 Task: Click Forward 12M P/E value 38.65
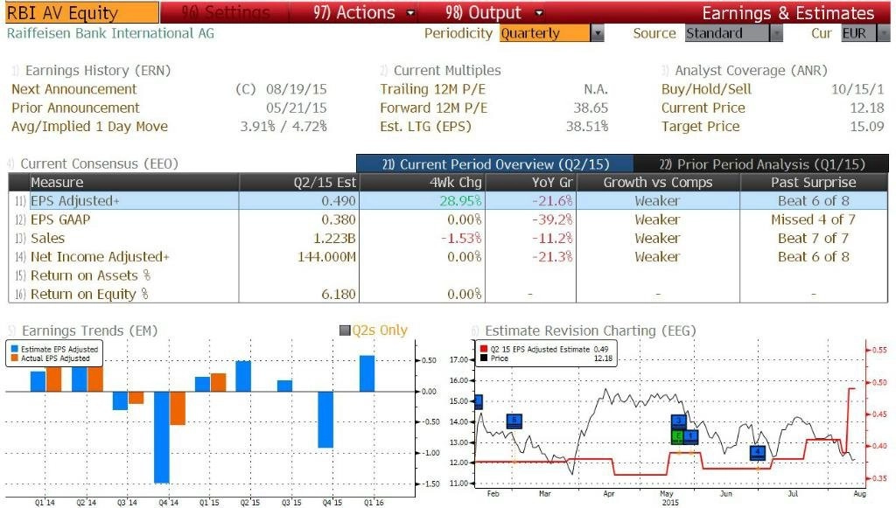(x=591, y=108)
